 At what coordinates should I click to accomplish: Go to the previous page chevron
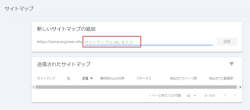click(225, 95)
